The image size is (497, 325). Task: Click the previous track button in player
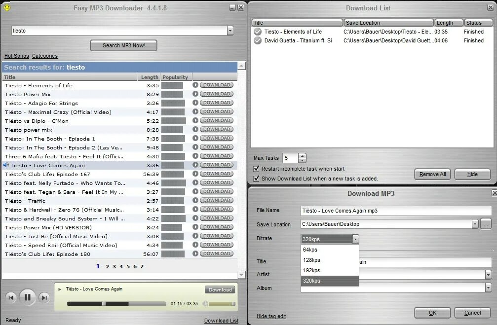tap(11, 297)
